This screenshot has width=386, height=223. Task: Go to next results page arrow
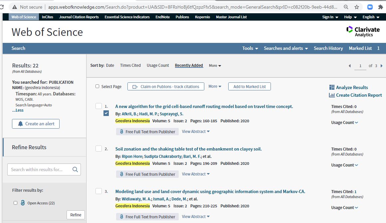coord(382,66)
